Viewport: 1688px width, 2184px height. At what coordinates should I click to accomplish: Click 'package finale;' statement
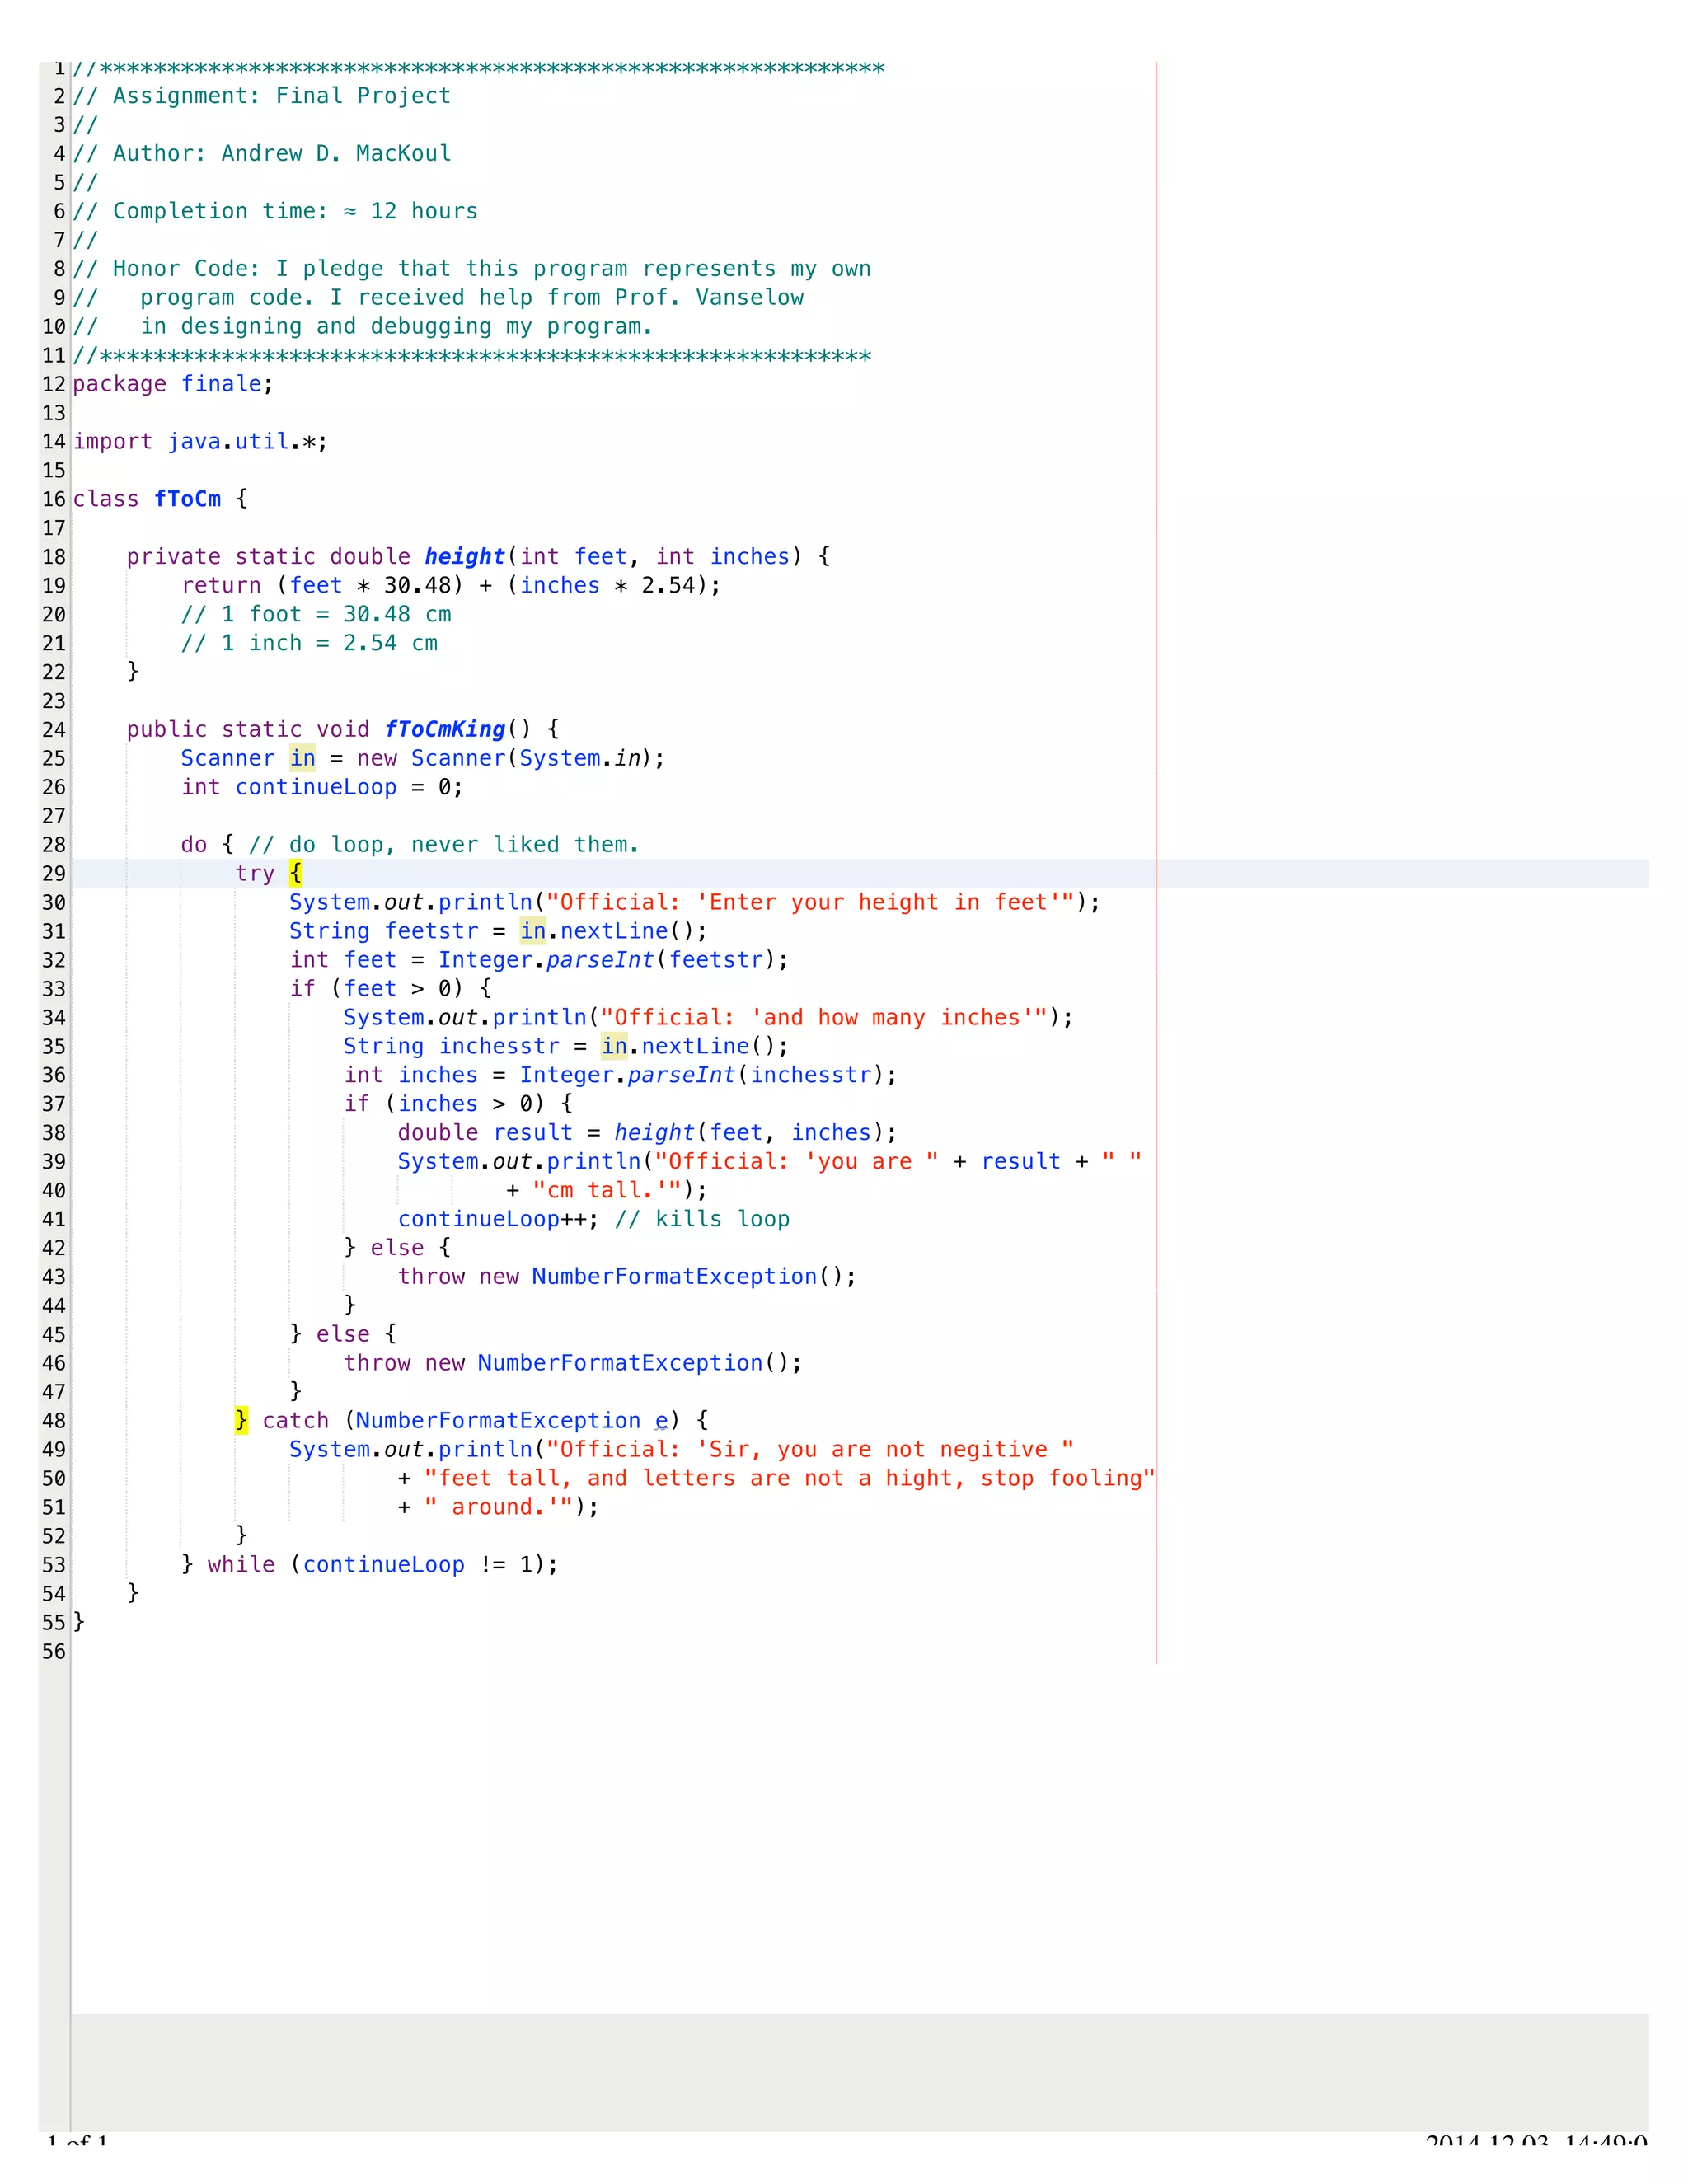(x=173, y=385)
